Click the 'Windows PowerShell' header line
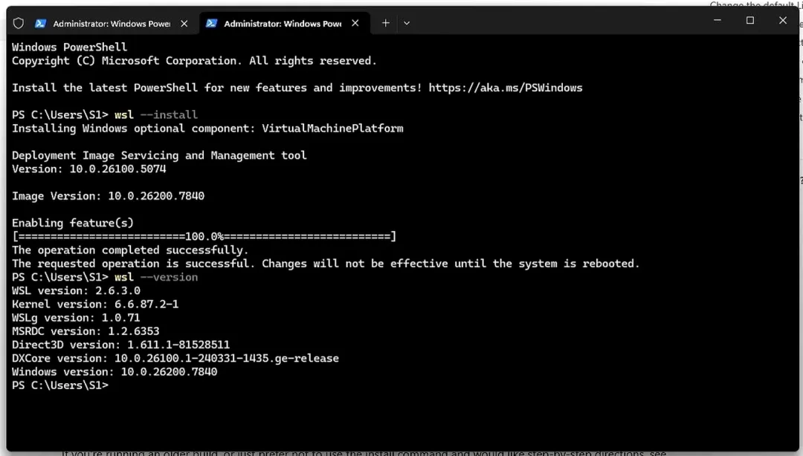This screenshot has width=803, height=456. [x=70, y=47]
